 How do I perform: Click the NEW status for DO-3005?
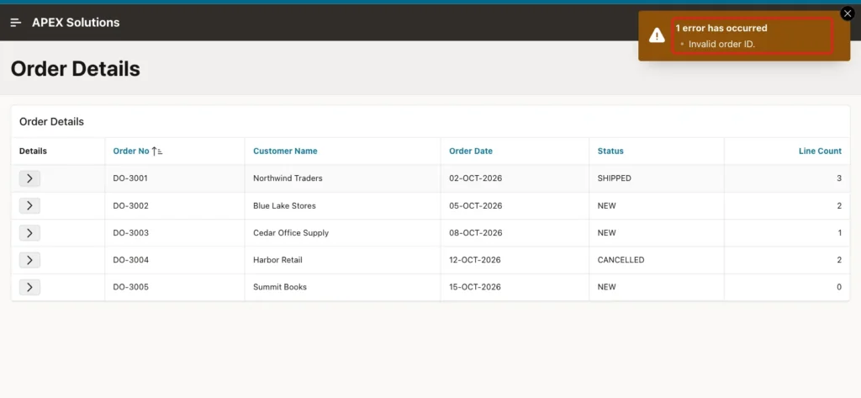coord(607,287)
